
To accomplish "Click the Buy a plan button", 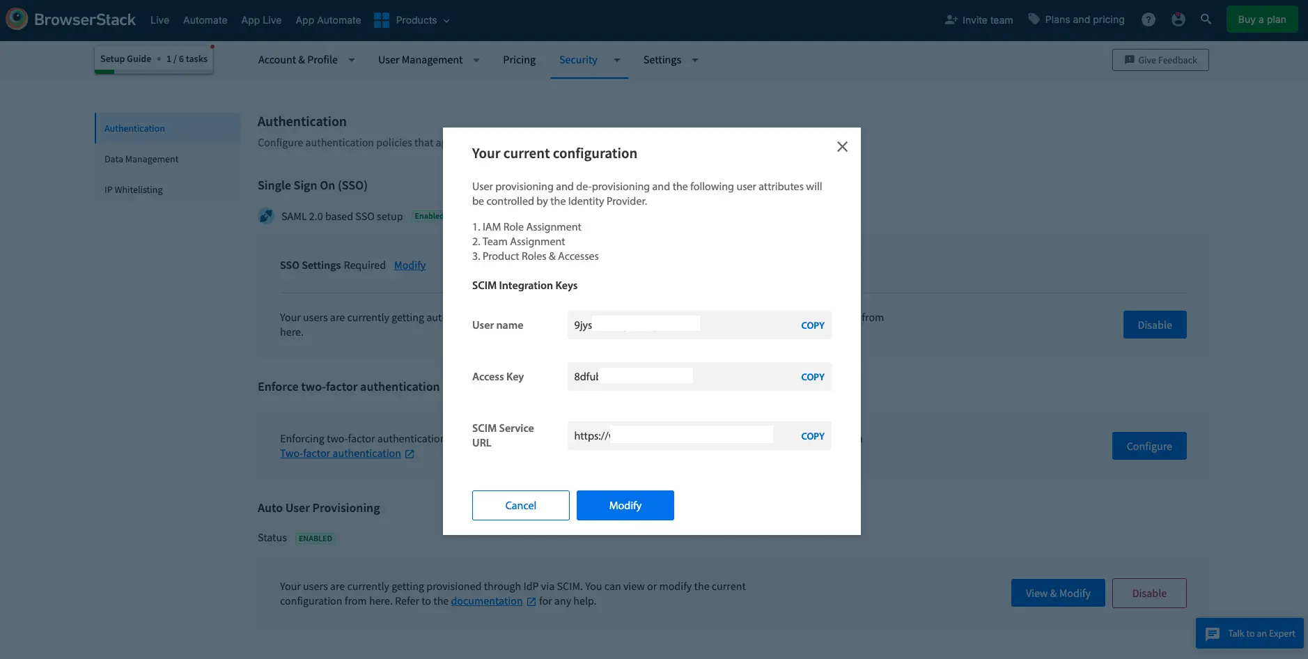I will [1262, 20].
